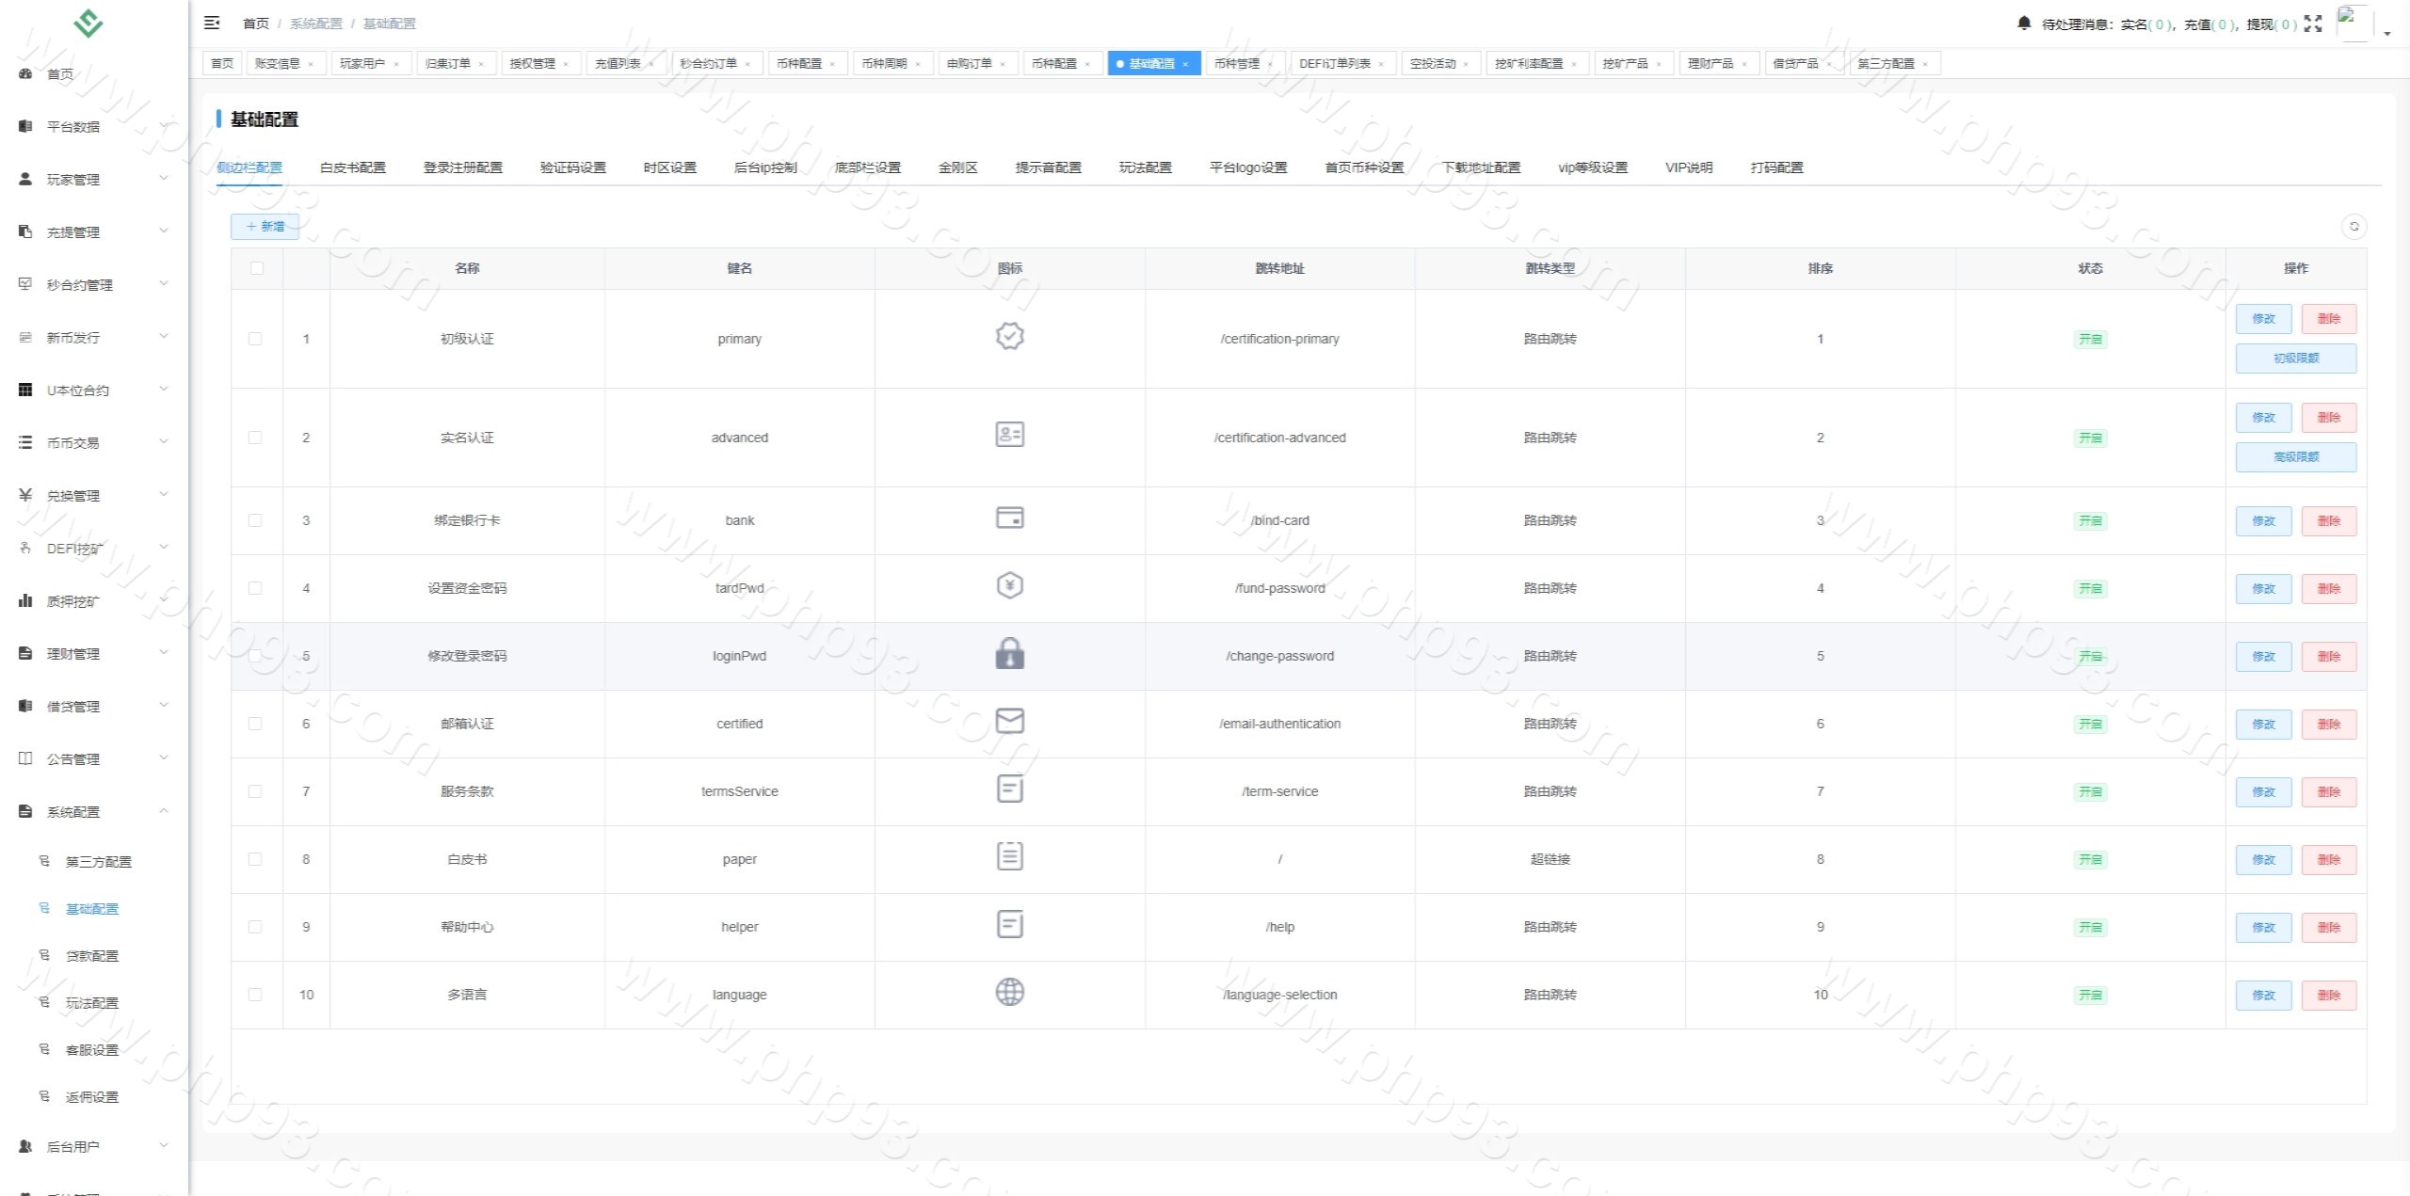Click the table refresh icon
The height and width of the screenshot is (1196, 2410).
point(2354,226)
